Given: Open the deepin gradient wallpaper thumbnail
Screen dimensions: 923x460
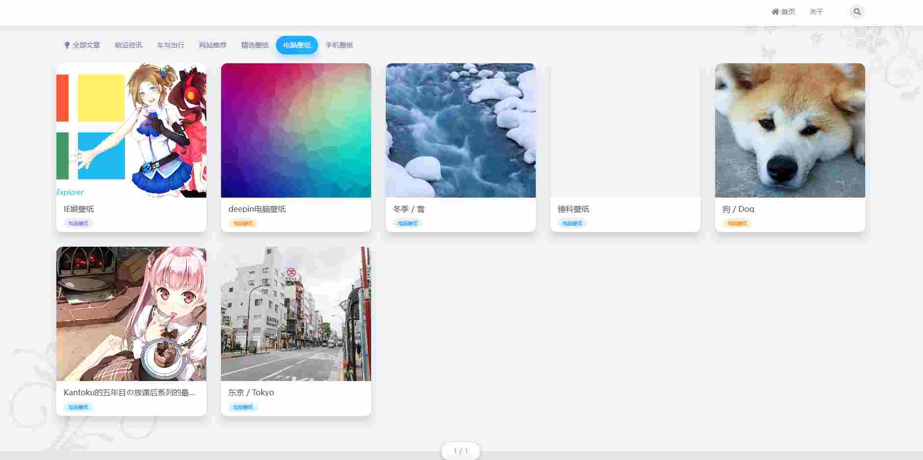Looking at the screenshot, I should (x=296, y=130).
